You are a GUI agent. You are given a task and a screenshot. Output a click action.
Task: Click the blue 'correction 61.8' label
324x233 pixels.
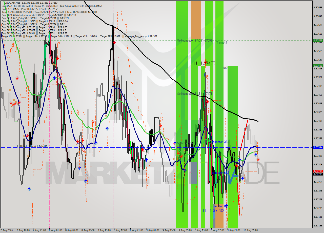coord(220,173)
